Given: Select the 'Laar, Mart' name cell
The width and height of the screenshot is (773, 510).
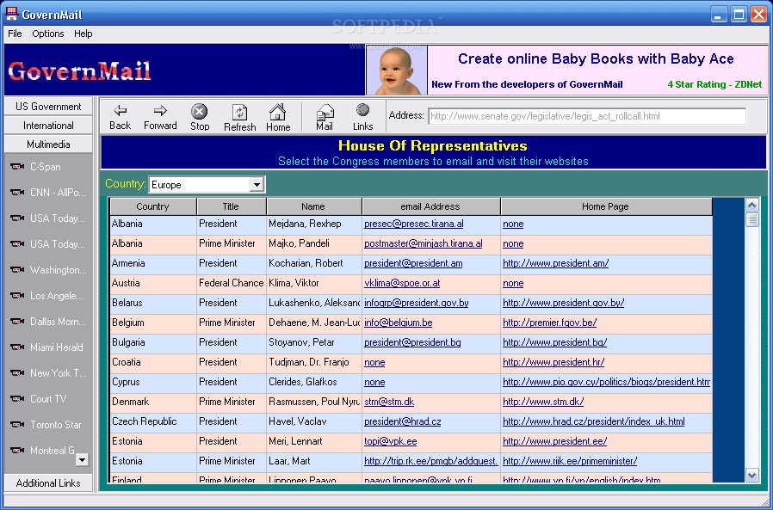Looking at the screenshot, I should pos(314,461).
